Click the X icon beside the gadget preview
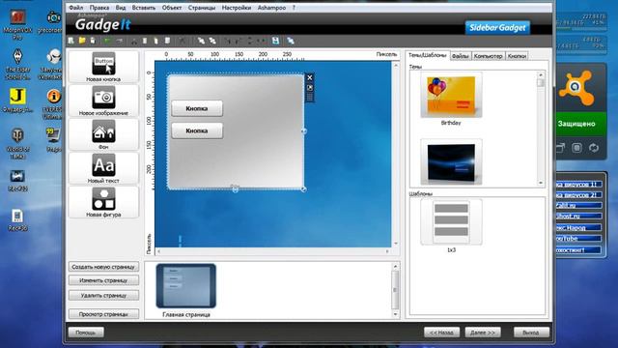Screen dimensions: 618x348 pyautogui.click(x=310, y=77)
